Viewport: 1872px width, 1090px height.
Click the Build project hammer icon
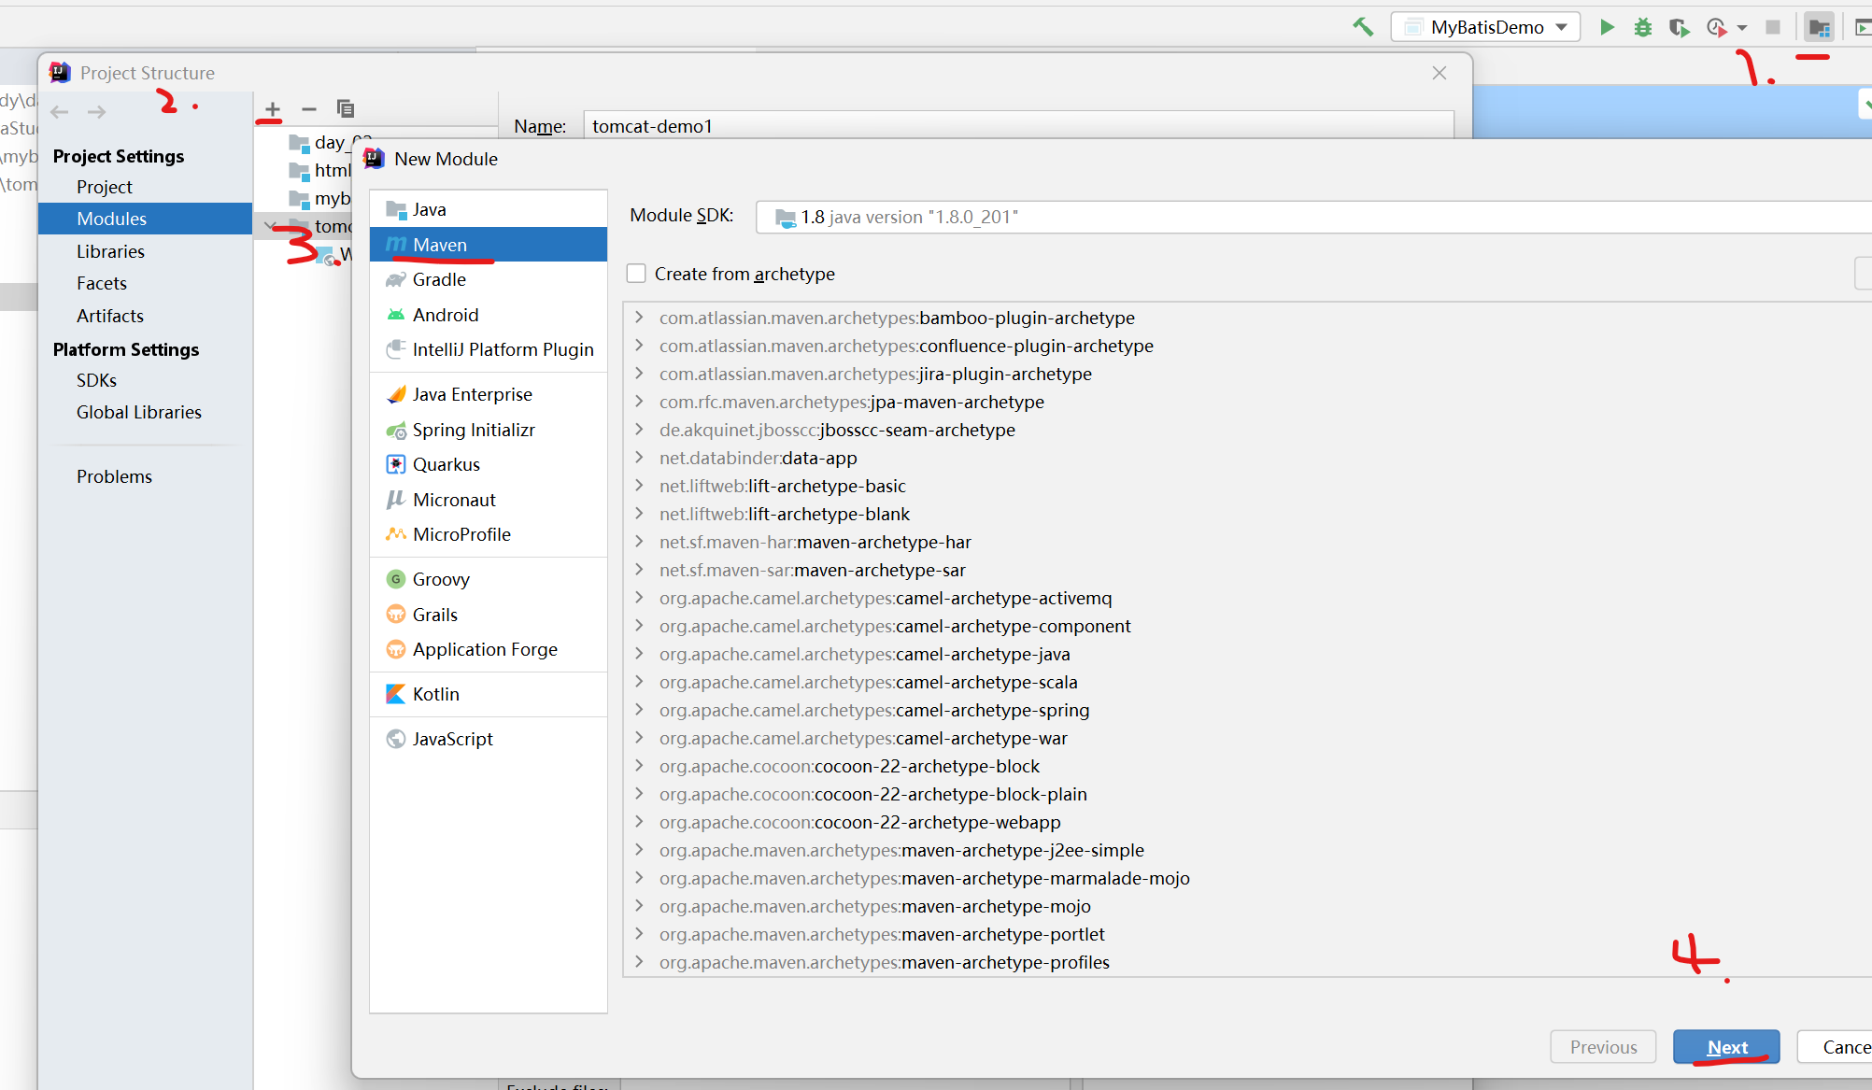point(1363,27)
